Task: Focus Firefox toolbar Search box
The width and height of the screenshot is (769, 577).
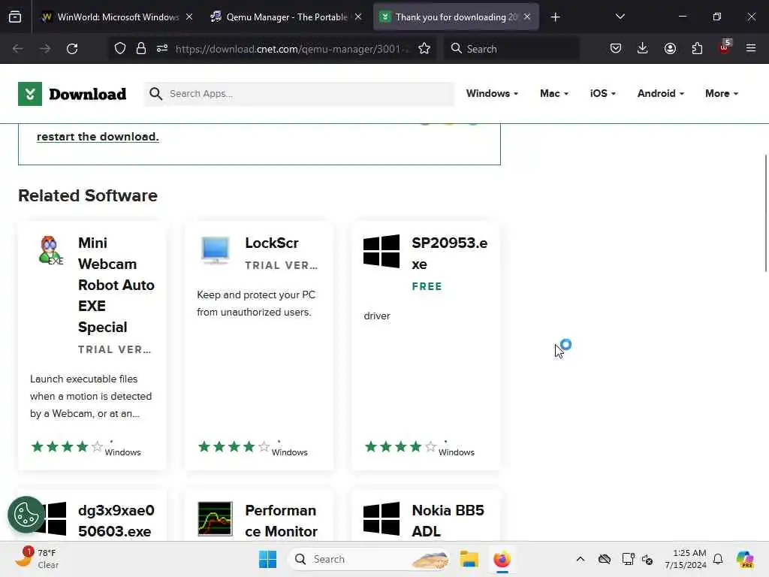Action: point(512,49)
